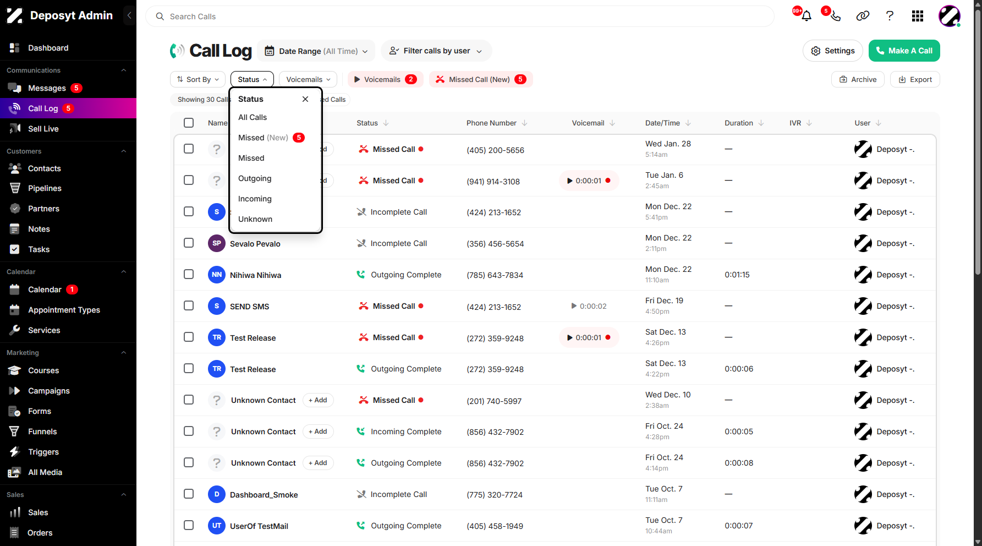Check the (405) 200-5656 call row
Image resolution: width=982 pixels, height=546 pixels.
point(189,149)
